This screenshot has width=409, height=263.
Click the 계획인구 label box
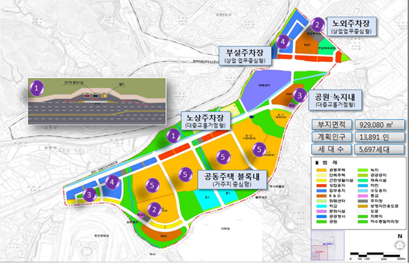point(331,137)
